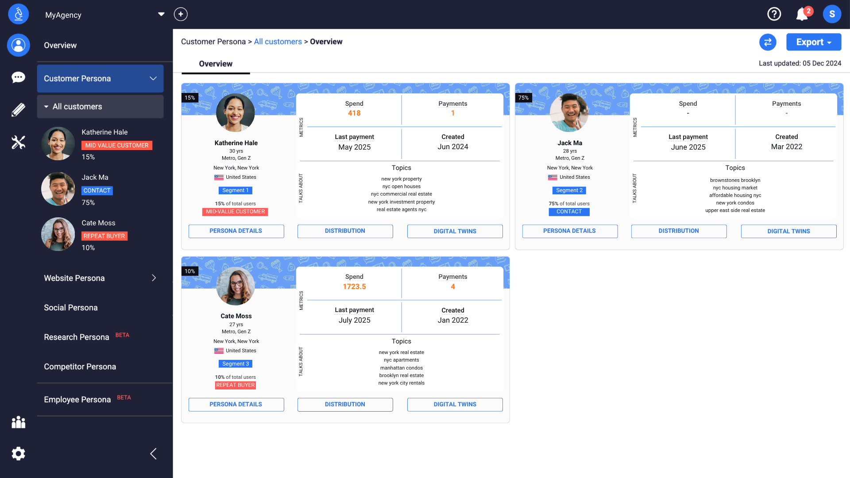
Task: Open the team people icon
Action: click(19, 422)
